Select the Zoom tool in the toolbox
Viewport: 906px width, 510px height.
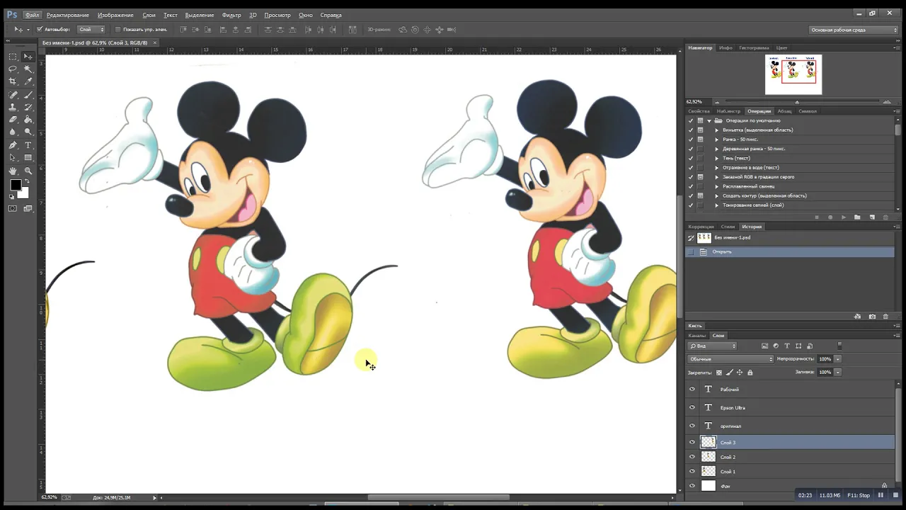(x=28, y=171)
